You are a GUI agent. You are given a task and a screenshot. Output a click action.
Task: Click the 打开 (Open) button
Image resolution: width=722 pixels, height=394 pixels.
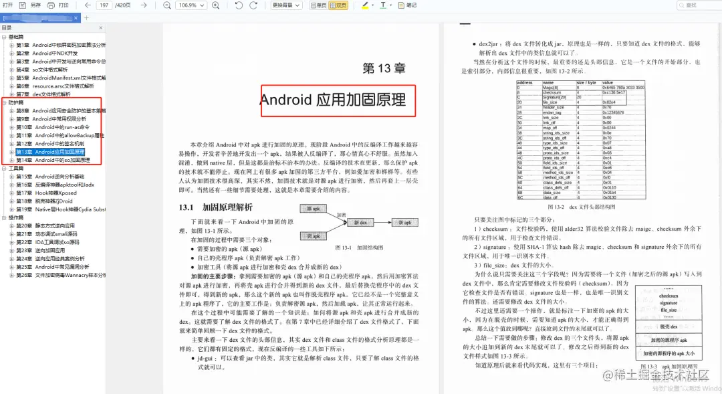[x=7, y=5]
